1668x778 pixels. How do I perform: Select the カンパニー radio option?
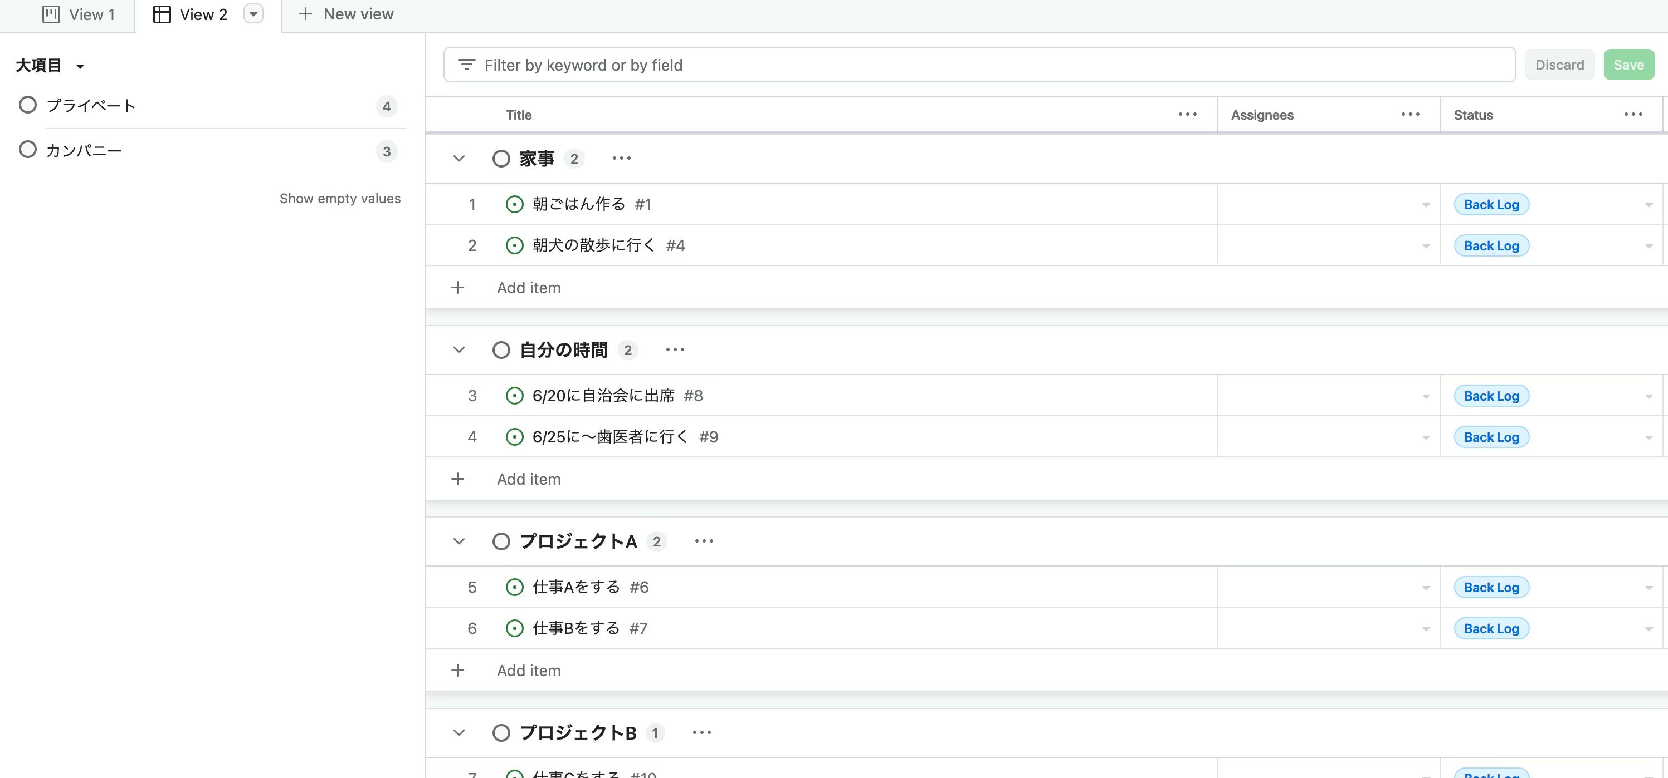point(28,150)
